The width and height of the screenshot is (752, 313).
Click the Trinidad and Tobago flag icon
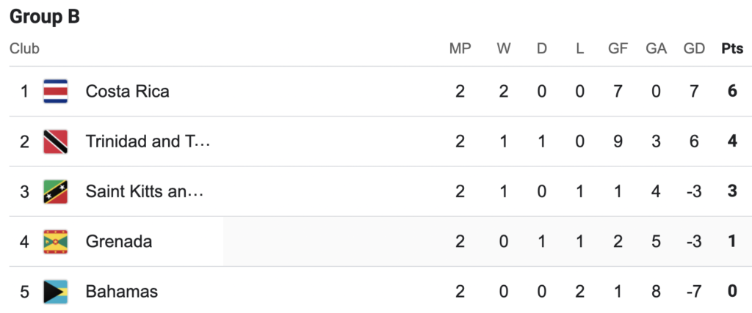pyautogui.click(x=56, y=141)
